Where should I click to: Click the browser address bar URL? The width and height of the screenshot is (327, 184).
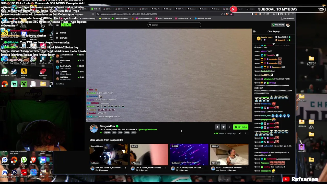129,14
